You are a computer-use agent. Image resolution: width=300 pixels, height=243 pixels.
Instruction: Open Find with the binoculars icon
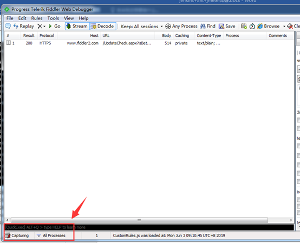point(208,26)
